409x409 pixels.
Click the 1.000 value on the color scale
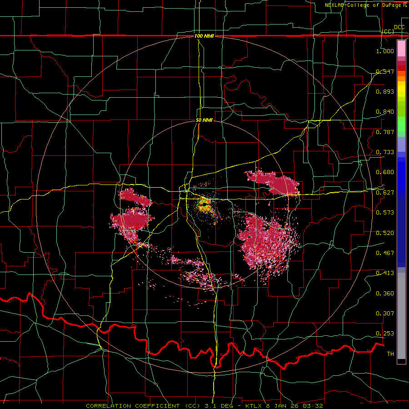(385, 51)
